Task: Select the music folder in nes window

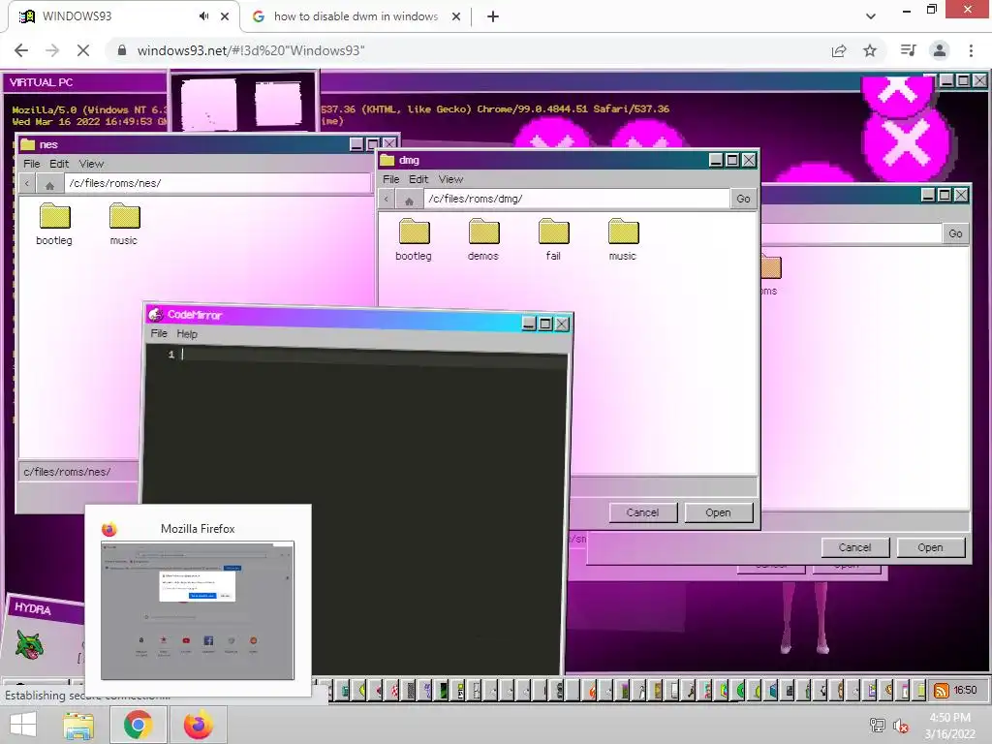Action: pos(124,224)
